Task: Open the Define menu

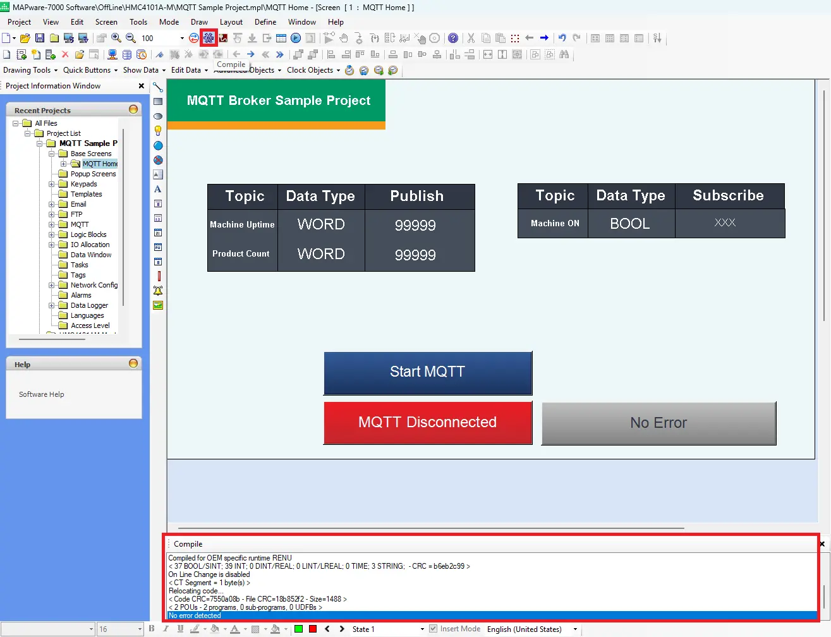Action: 265,22
